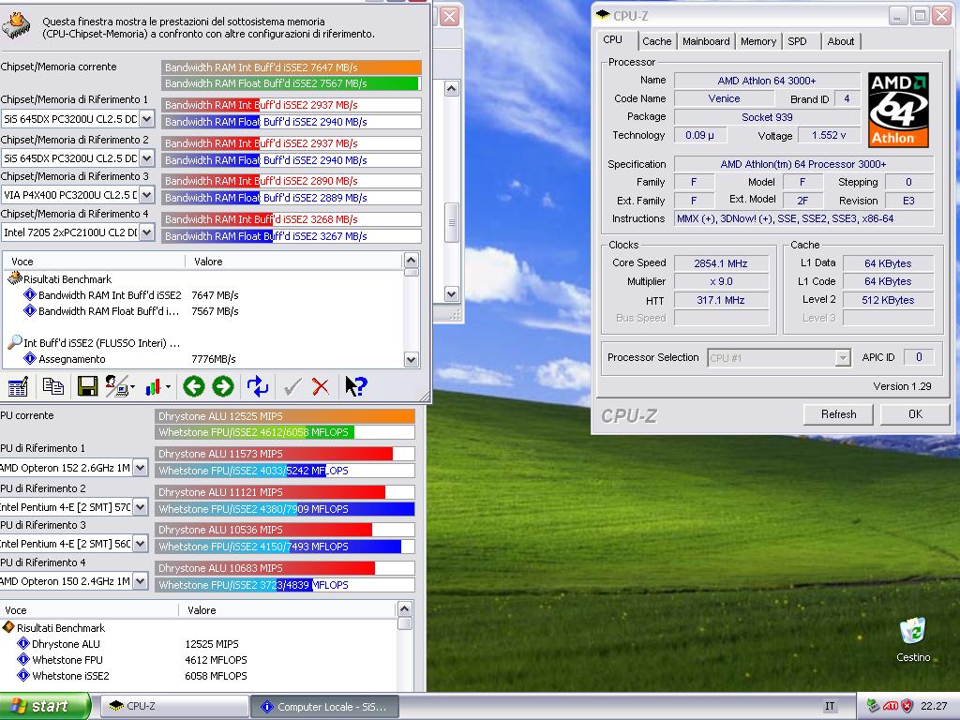Go forward using the green right arrow
Image resolution: width=960 pixels, height=720 pixels.
223,386
